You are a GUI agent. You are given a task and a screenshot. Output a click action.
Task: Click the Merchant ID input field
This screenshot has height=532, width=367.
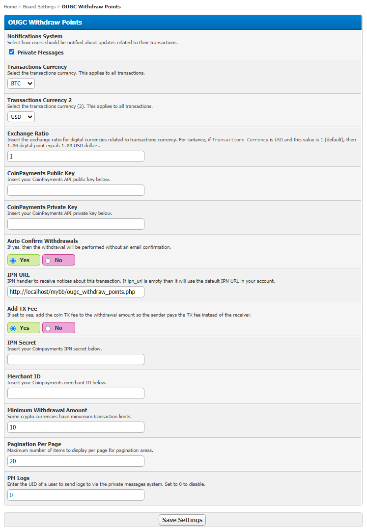click(x=76, y=394)
